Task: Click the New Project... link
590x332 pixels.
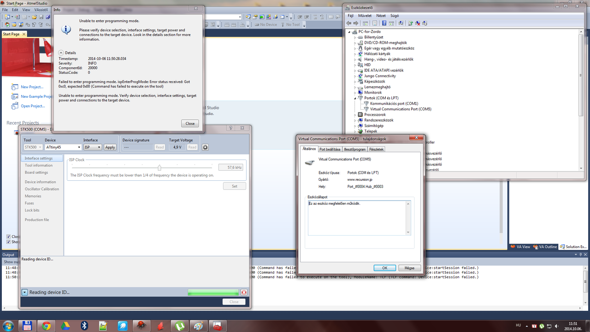Action: coord(32,87)
